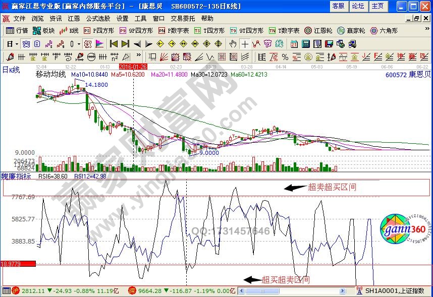Select the hand pan tool
Screen dimensions: 433x297
pyautogui.click(x=233, y=43)
